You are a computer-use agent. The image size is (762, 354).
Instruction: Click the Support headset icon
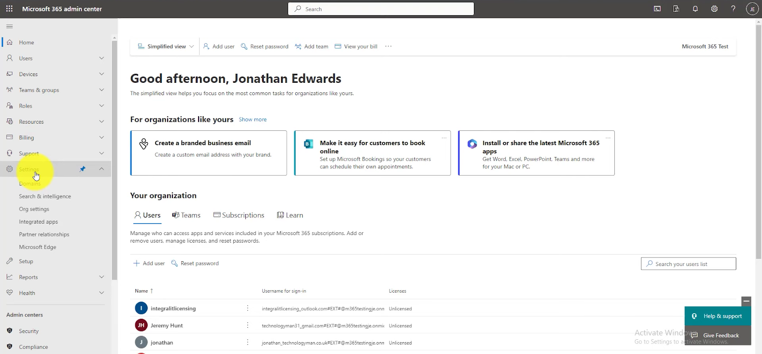10,153
